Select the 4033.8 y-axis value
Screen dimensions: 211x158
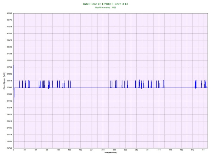pyautogui.click(x=9, y=33)
